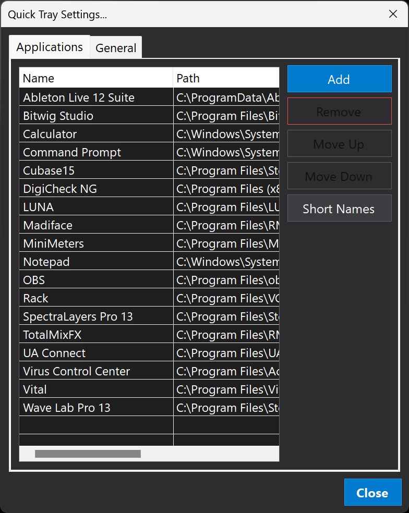Click the Add button
Image resolution: width=409 pixels, height=513 pixels.
pyautogui.click(x=339, y=79)
